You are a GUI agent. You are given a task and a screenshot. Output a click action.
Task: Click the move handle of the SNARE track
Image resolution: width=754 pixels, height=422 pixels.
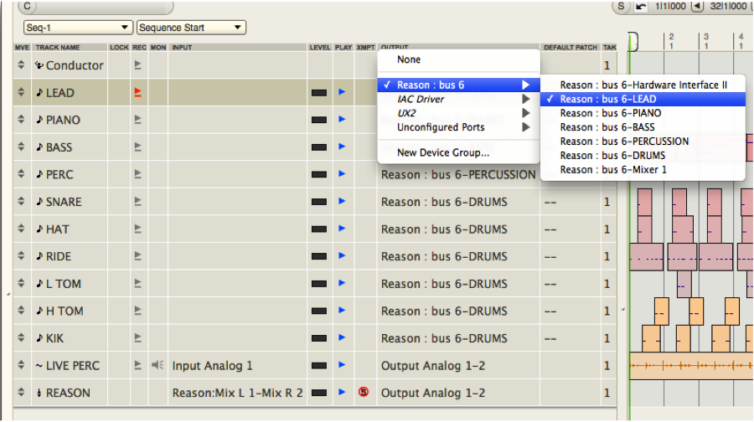pos(21,202)
